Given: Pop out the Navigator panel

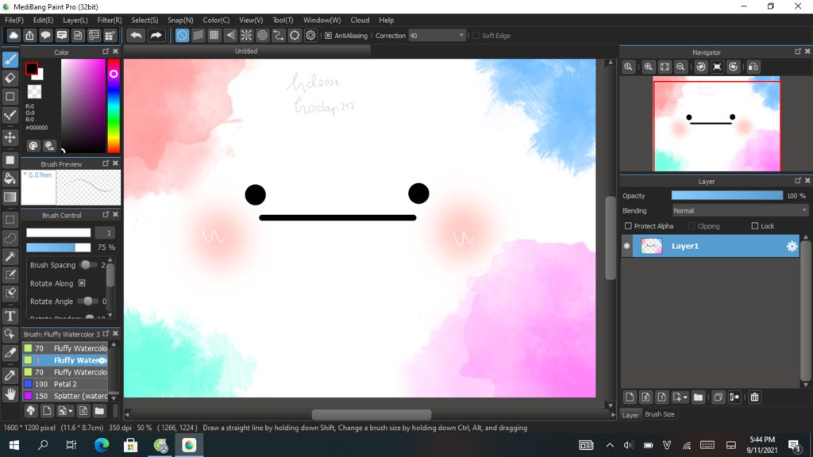Looking at the screenshot, I should click(797, 52).
